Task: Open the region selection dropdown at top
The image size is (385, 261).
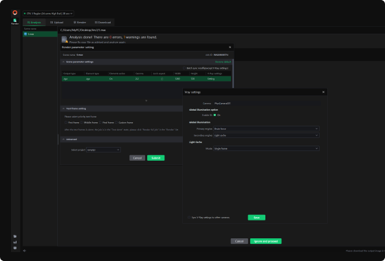Action: 48,13
